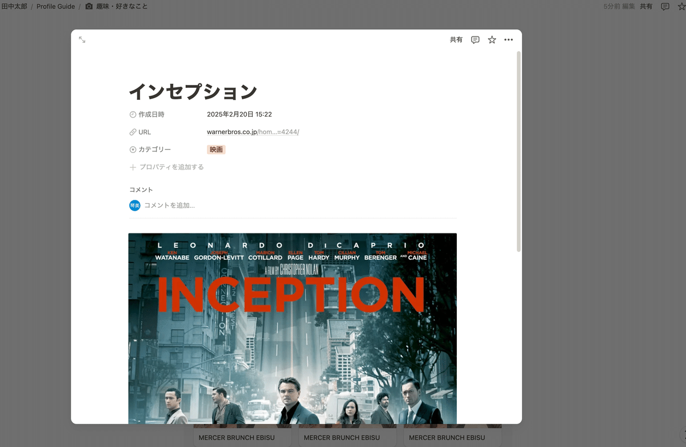Viewport: 686px width, 447px height.
Task: Go to Profile Guide breadcrumb
Action: pyautogui.click(x=55, y=6)
